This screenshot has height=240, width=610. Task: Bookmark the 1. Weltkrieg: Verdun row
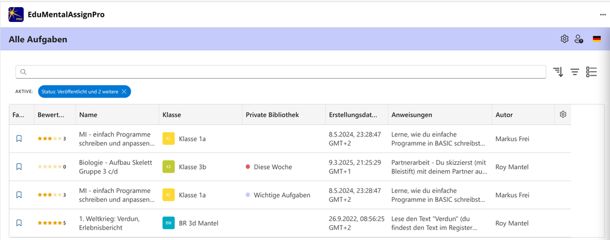click(x=18, y=223)
